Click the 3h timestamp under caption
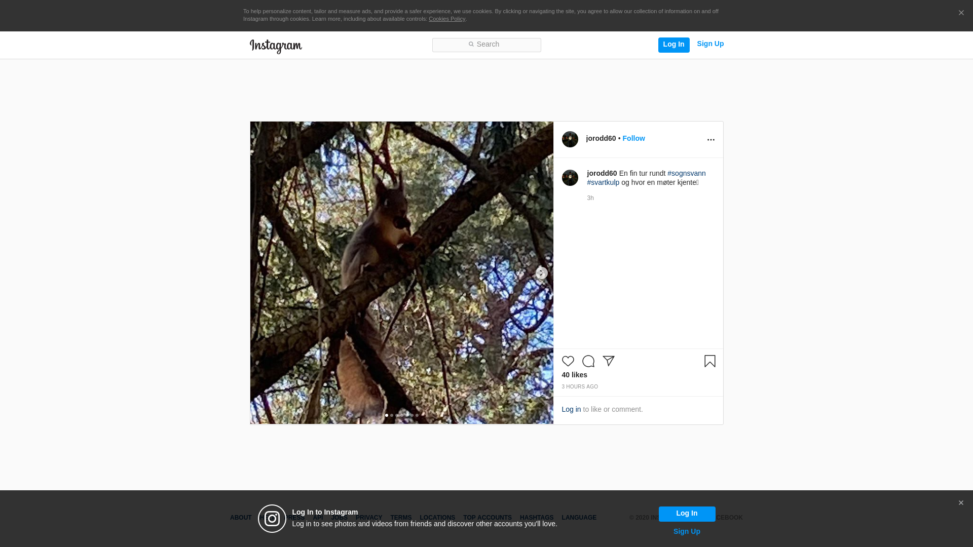This screenshot has width=973, height=547. click(590, 198)
